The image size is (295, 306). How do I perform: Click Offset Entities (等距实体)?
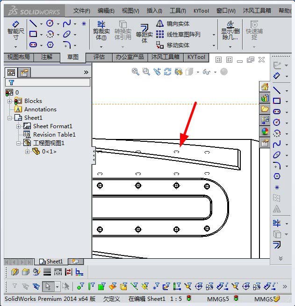tap(144, 33)
